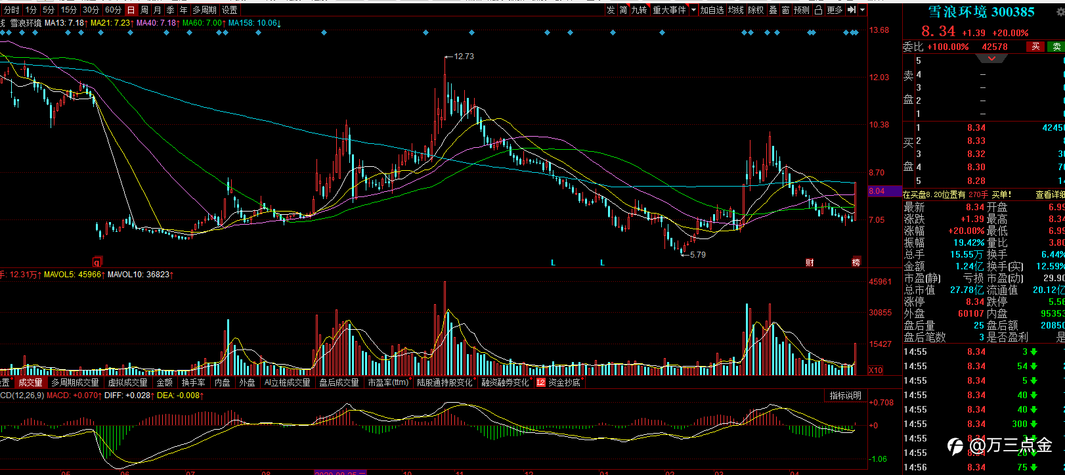Screen dimensions: 1065x475
Task: Select the 换手率 indicator tab
Action: pos(193,382)
